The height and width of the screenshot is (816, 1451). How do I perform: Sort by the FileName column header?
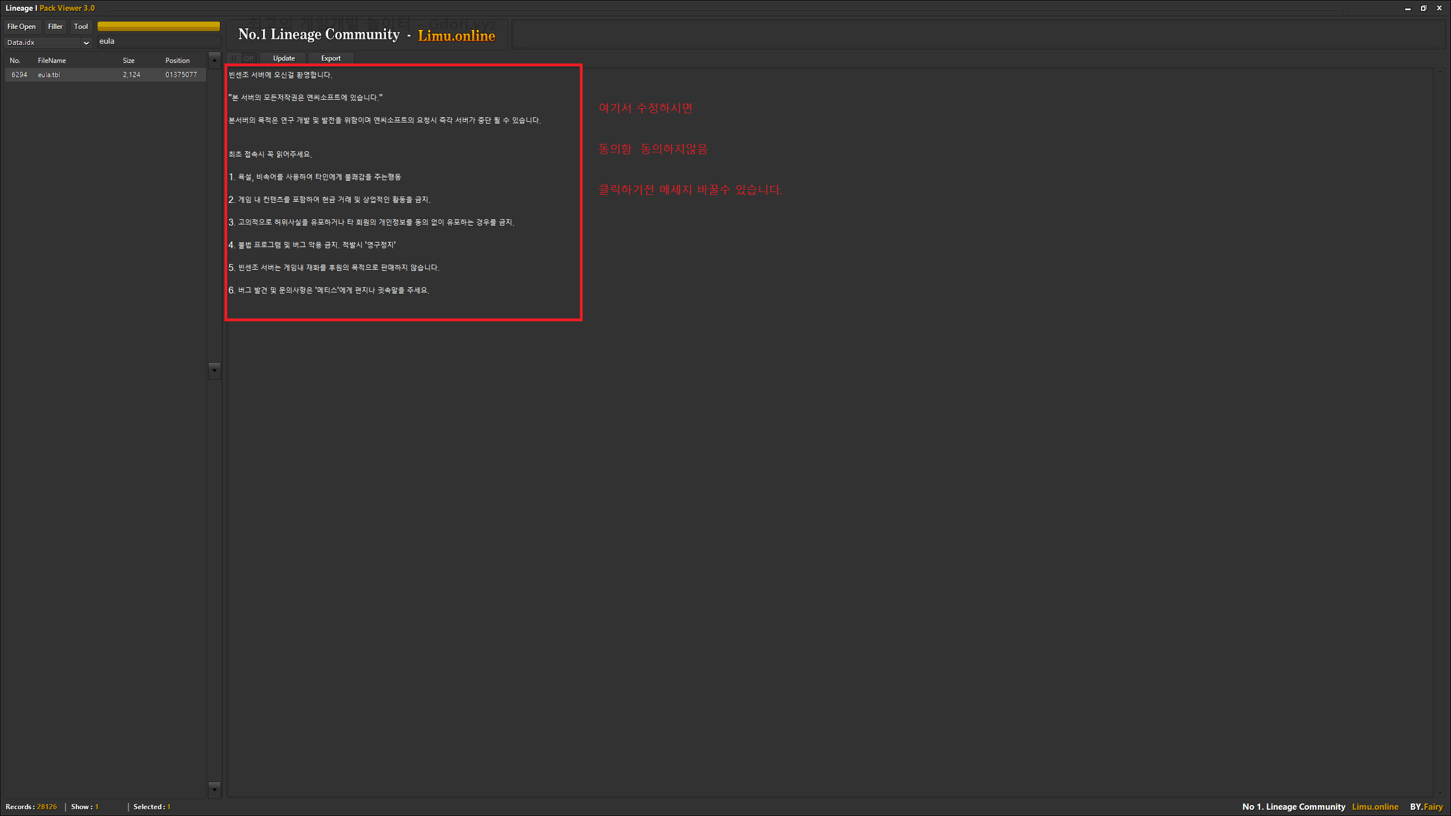[52, 61]
